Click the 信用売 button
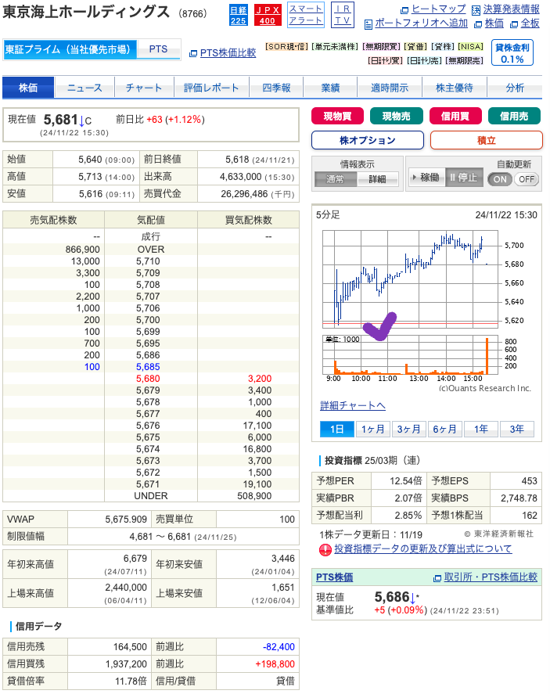550x694 pixels. pos(514,116)
